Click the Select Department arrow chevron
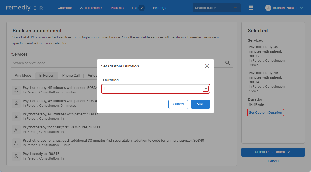The height and width of the screenshot is (172, 311). click(x=289, y=152)
